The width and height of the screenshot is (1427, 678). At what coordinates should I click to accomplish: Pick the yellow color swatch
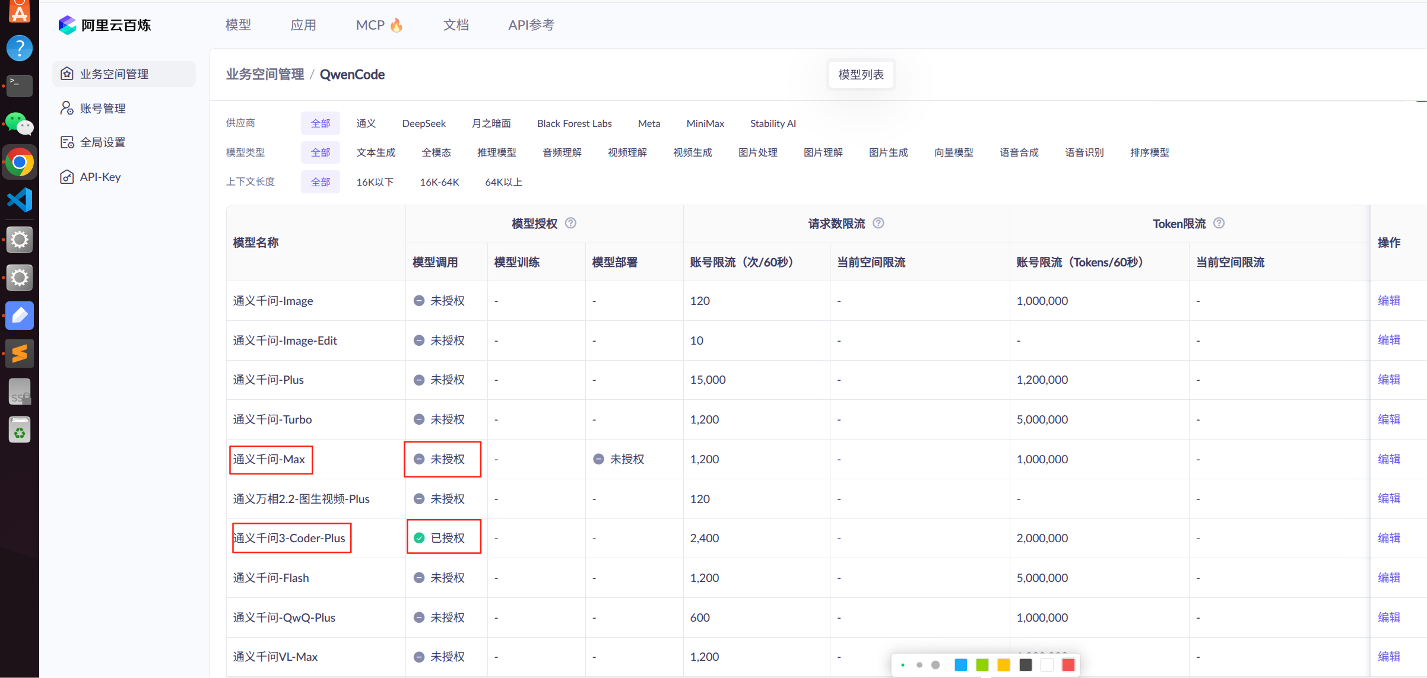pos(1004,665)
